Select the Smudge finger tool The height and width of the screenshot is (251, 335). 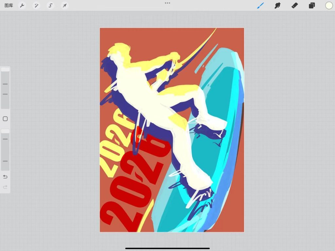click(x=277, y=6)
